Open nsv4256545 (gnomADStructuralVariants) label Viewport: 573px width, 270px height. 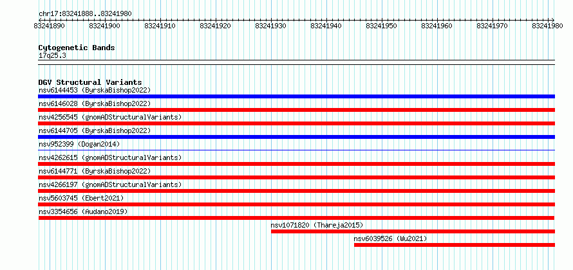pyautogui.click(x=110, y=117)
